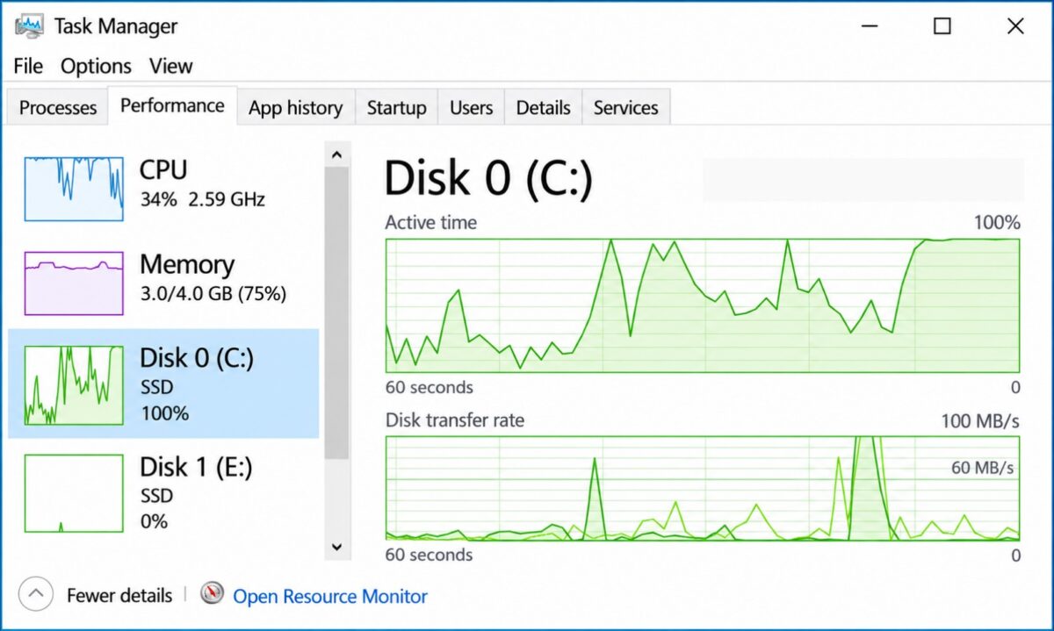1054x631 pixels.
Task: Open Resource Monitor link
Action: point(330,597)
